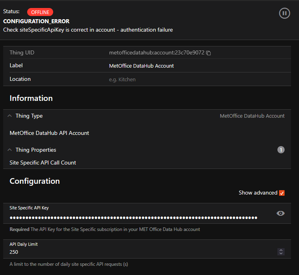299x275 pixels.
Task: Reveal the Site Specific API Key
Action: click(x=281, y=213)
